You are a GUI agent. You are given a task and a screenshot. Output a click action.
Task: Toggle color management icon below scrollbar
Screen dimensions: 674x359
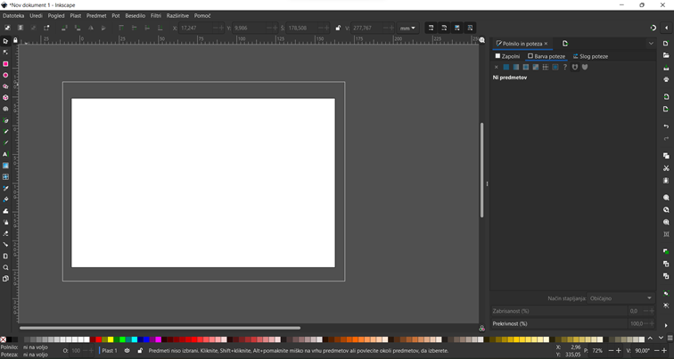pyautogui.click(x=481, y=328)
